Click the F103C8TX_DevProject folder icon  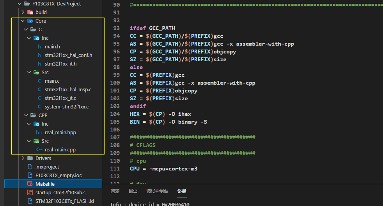click(27, 4)
